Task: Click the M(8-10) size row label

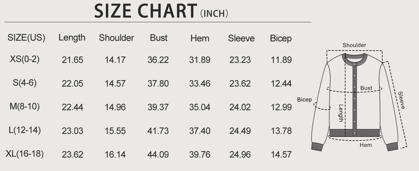Action: tap(25, 107)
